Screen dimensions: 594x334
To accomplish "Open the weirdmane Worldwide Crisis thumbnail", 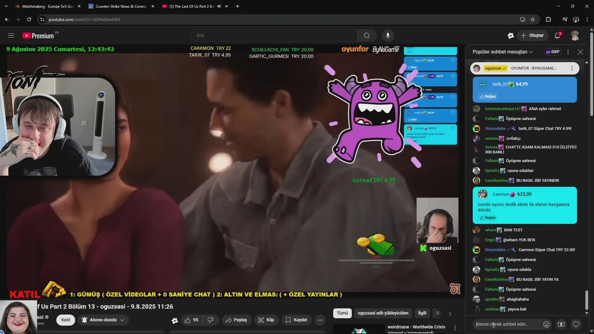I will click(x=360, y=329).
